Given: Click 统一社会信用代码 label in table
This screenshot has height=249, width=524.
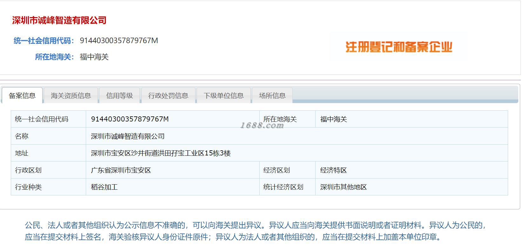Looking at the screenshot, I should (48, 119).
